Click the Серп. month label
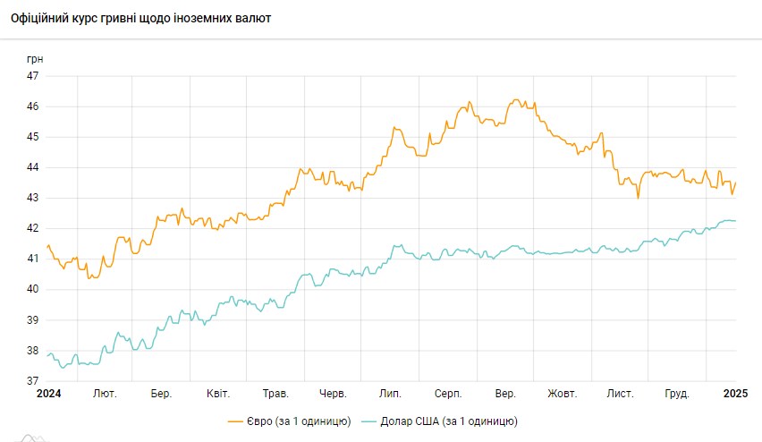Image resolution: width=762 pixels, height=442 pixels. pyautogui.click(x=447, y=394)
